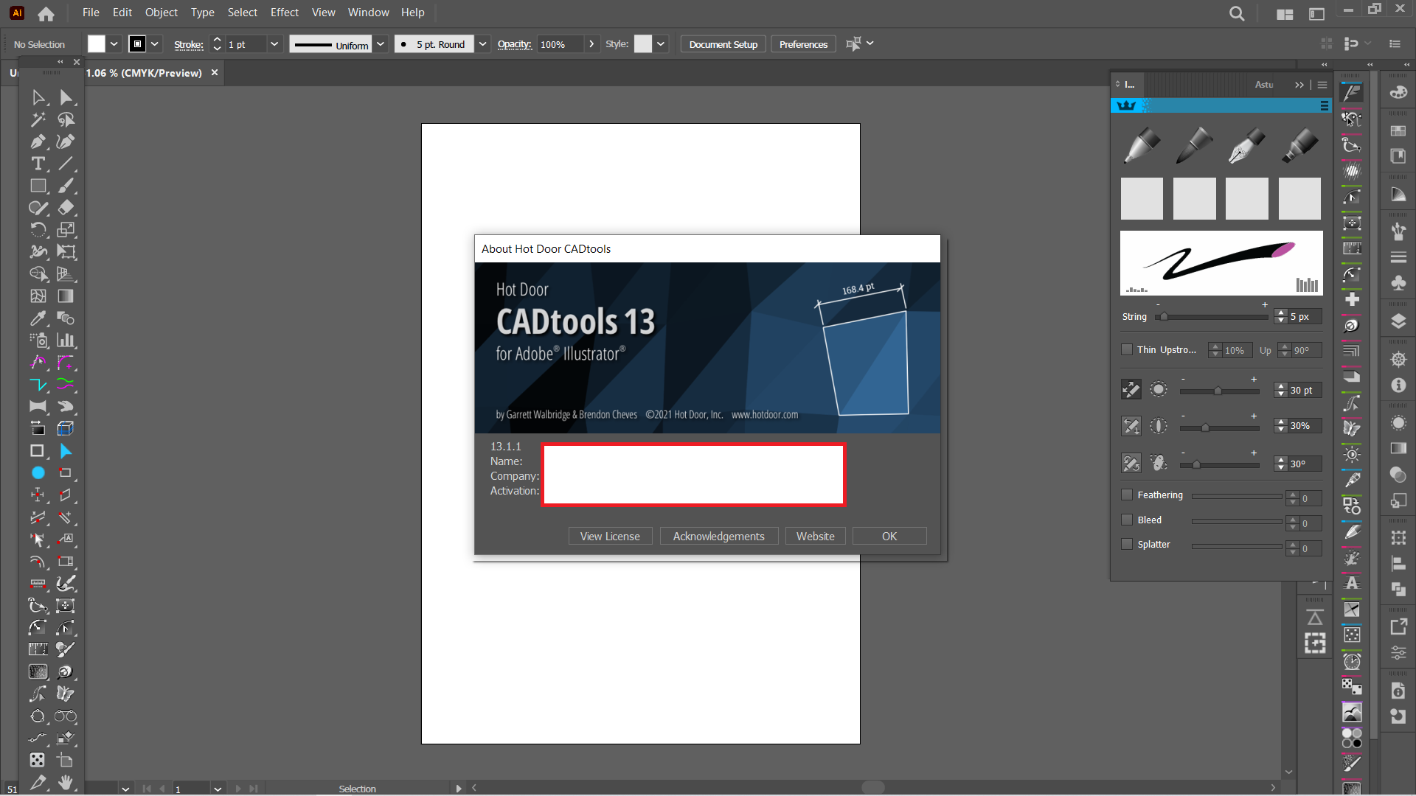The image size is (1416, 796).
Task: Select the Magic Wand tool
Action: pos(38,119)
